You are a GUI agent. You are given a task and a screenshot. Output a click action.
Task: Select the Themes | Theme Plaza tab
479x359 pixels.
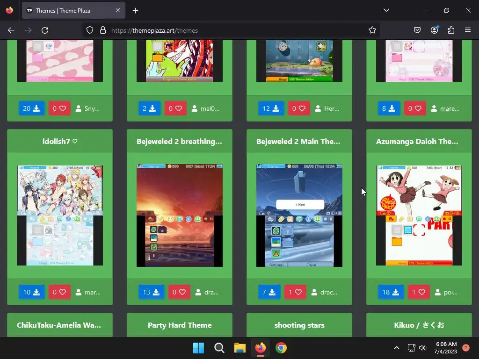click(73, 11)
